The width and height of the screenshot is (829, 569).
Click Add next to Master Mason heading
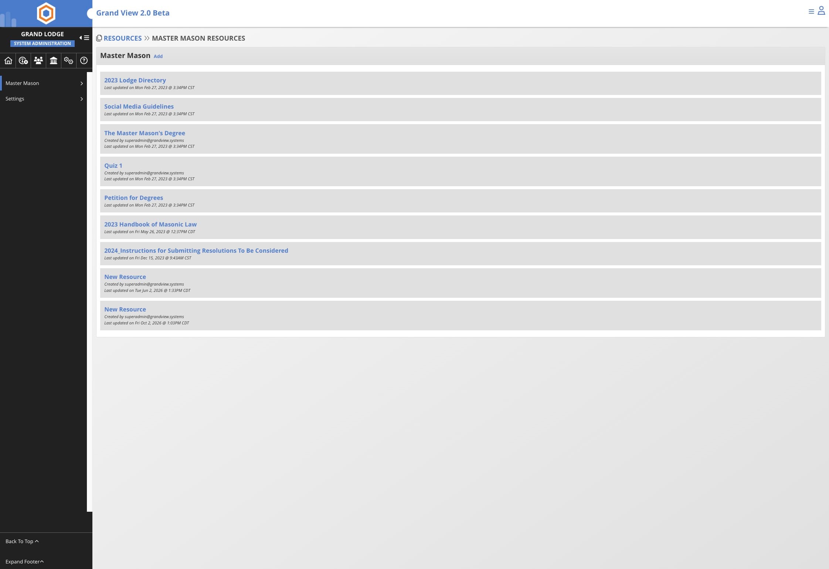coord(158,56)
